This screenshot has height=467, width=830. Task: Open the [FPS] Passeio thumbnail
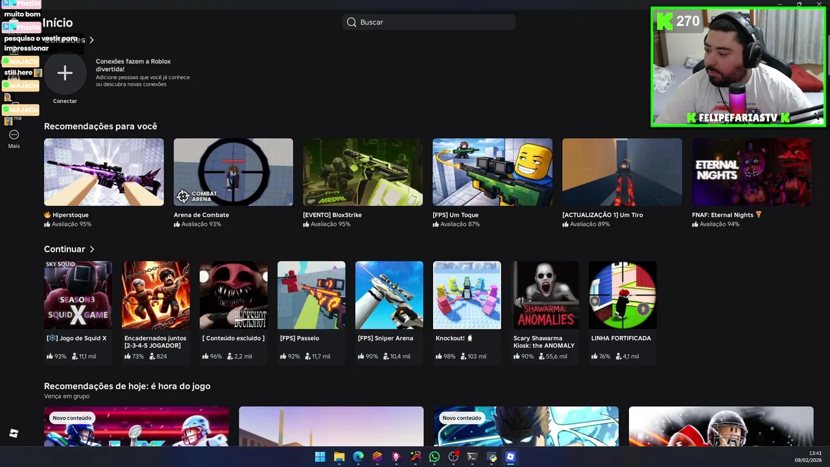(311, 295)
